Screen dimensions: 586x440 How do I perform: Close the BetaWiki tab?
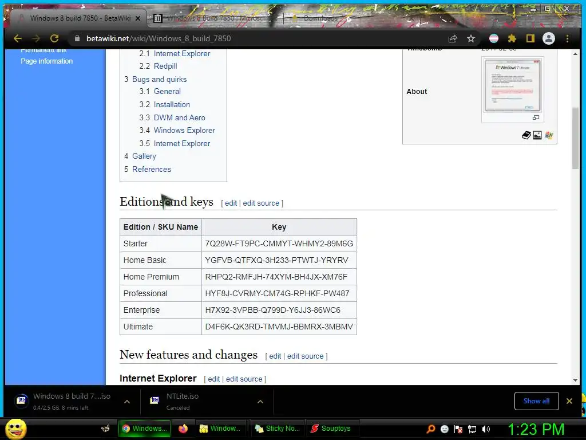138,18
